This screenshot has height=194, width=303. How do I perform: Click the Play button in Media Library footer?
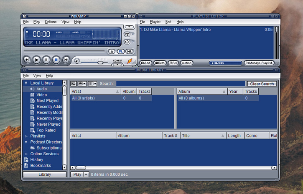tap(77, 174)
